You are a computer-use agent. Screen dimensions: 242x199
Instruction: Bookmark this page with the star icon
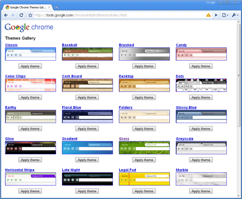30,15
